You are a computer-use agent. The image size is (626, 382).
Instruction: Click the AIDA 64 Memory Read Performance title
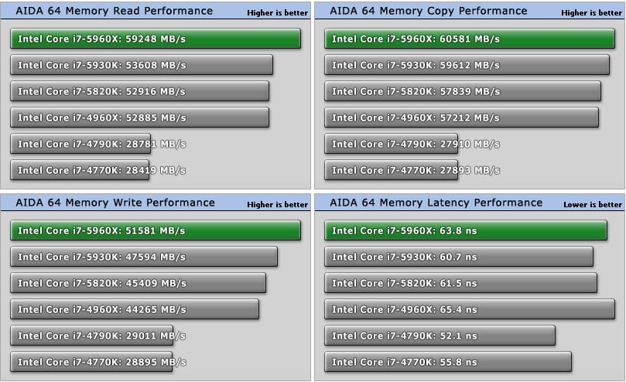[x=114, y=11]
